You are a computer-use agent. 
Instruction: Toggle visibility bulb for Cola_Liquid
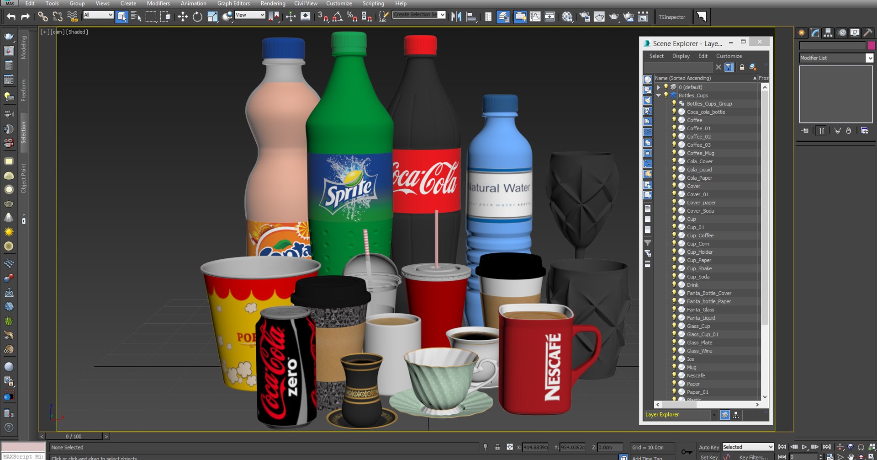point(674,169)
